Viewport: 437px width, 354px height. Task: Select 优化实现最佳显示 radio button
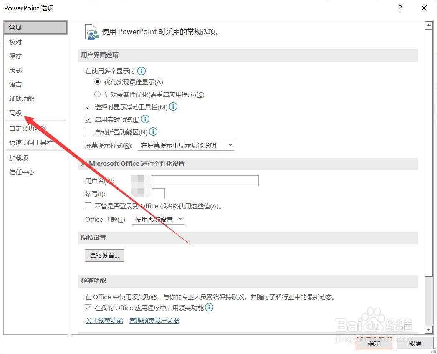[97, 82]
